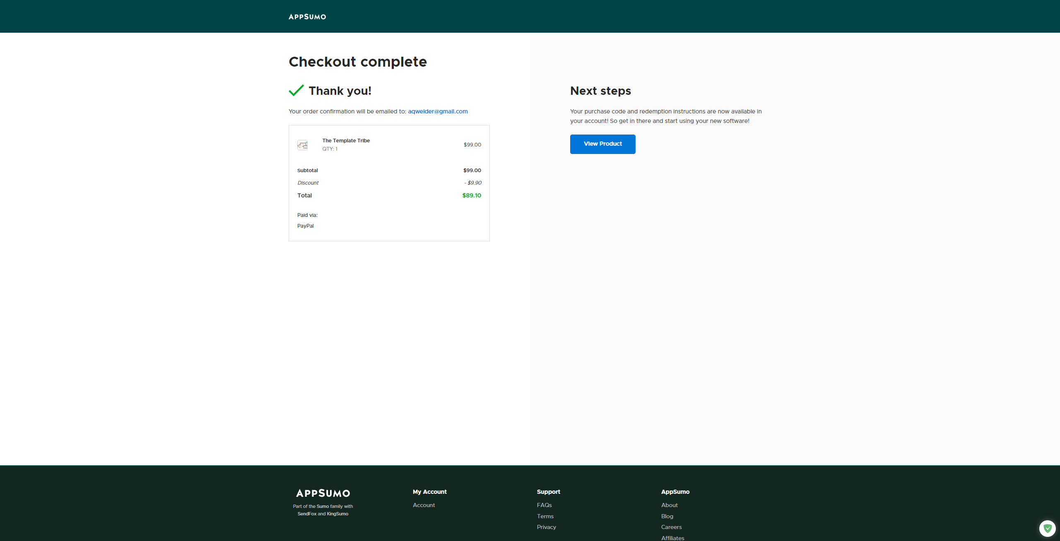Viewport: 1060px width, 541px height.
Task: Open the Affiliates footer link
Action: coord(672,538)
